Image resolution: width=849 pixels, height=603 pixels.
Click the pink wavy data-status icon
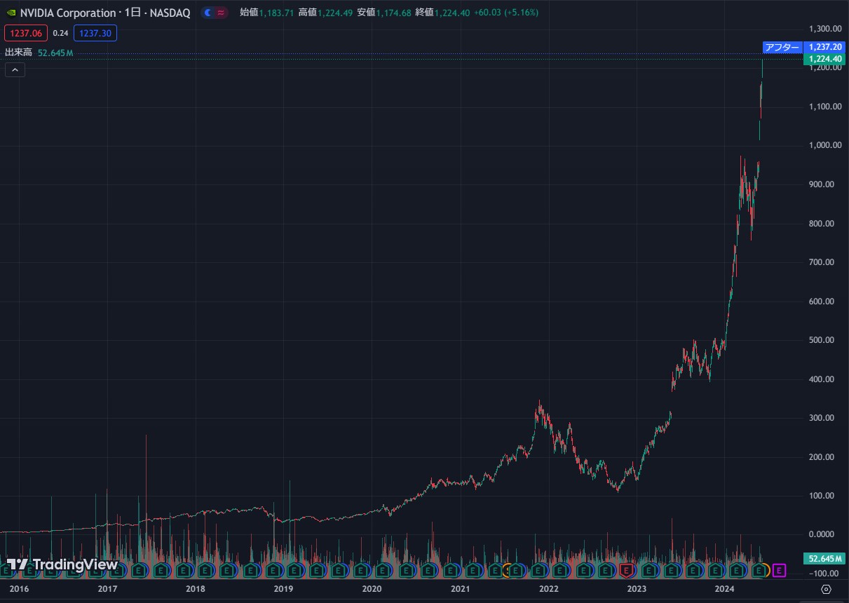pos(221,13)
